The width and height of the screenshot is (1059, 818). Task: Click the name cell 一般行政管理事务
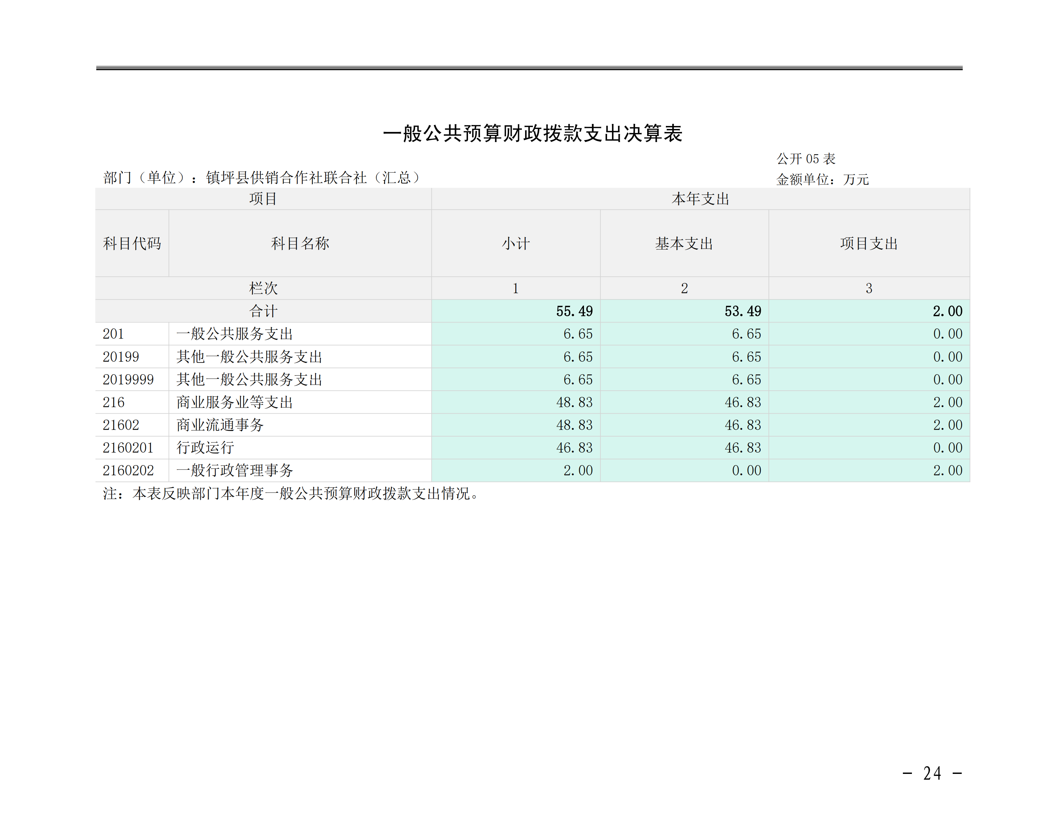coord(300,470)
